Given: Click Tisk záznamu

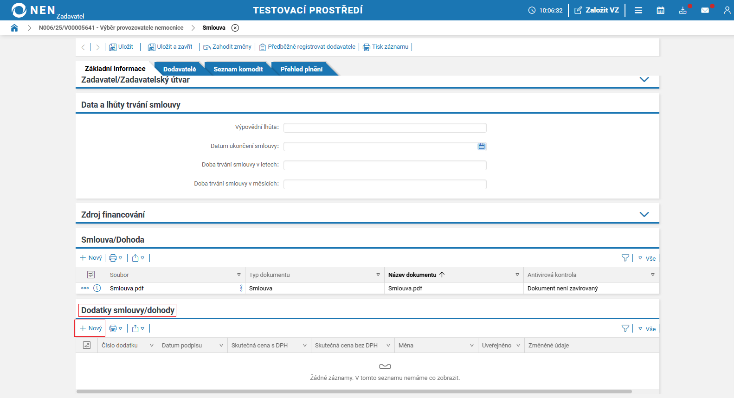Looking at the screenshot, I should click(386, 47).
